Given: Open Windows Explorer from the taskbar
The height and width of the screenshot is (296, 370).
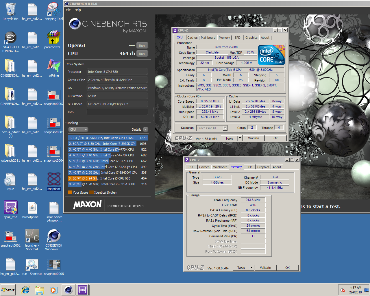Looking at the screenshot, I should [40, 290].
